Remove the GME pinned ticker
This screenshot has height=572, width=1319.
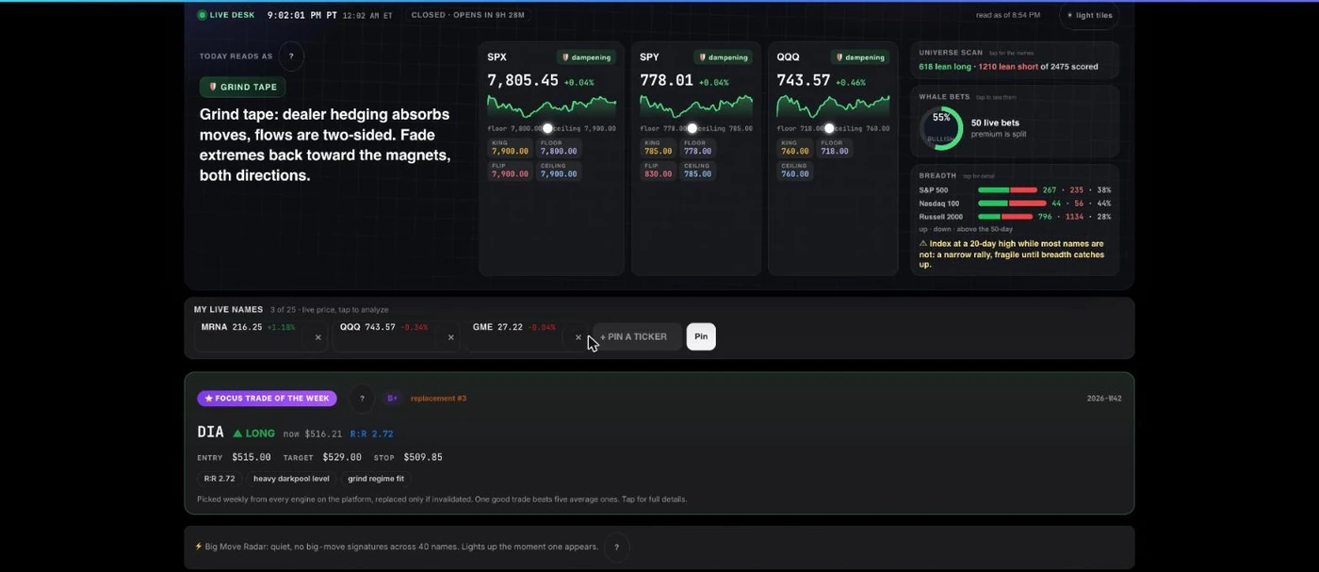pyautogui.click(x=578, y=337)
